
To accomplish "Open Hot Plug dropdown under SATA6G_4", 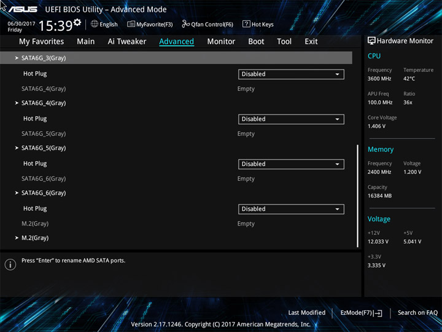I will point(291,119).
